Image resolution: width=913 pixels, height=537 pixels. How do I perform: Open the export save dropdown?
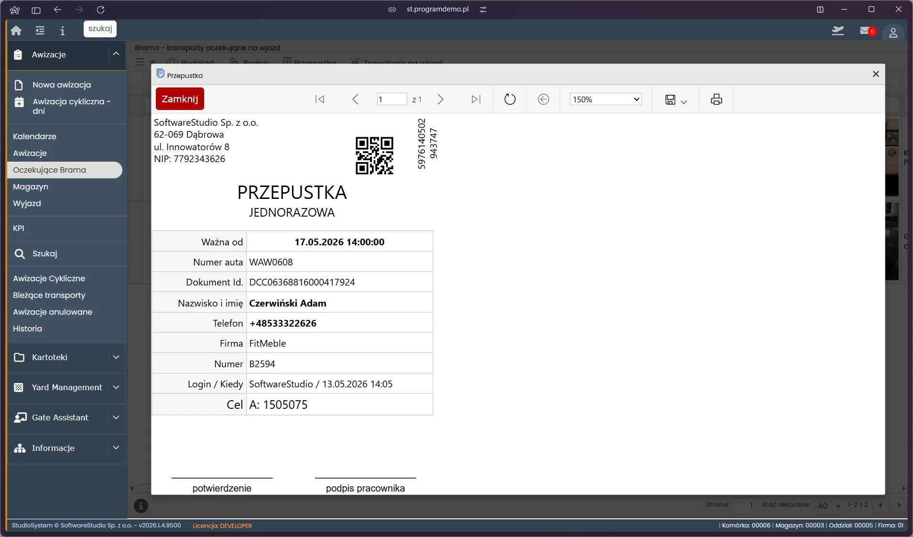coord(675,99)
